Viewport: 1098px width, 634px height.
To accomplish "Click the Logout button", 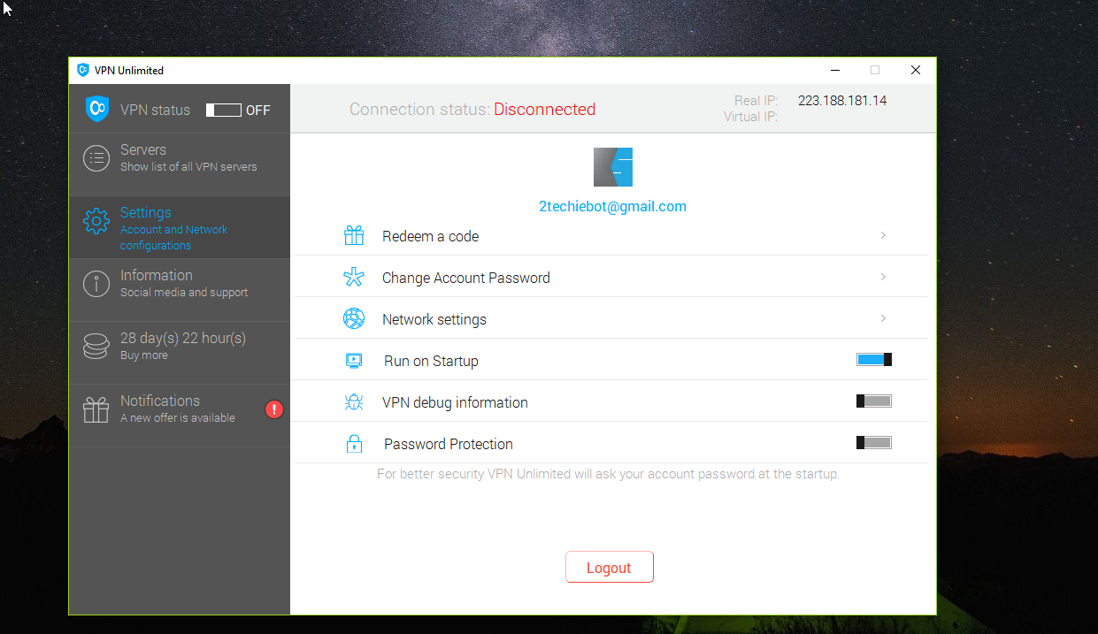I will (x=610, y=568).
